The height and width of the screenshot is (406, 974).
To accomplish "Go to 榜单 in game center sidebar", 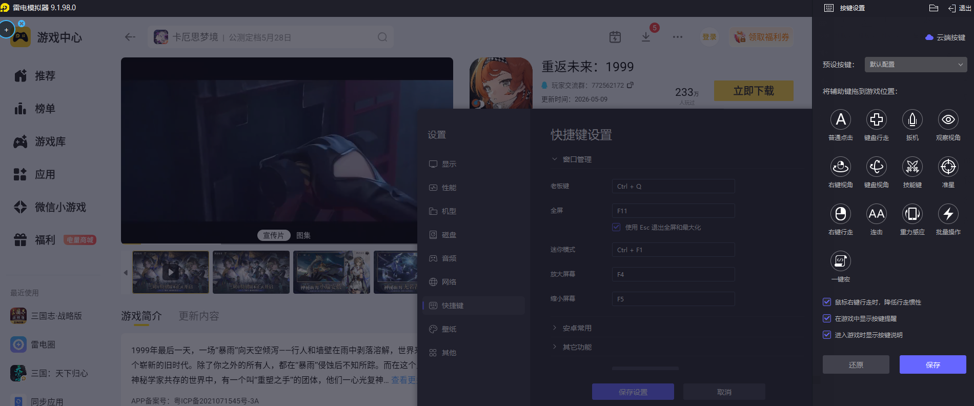I will [35, 109].
